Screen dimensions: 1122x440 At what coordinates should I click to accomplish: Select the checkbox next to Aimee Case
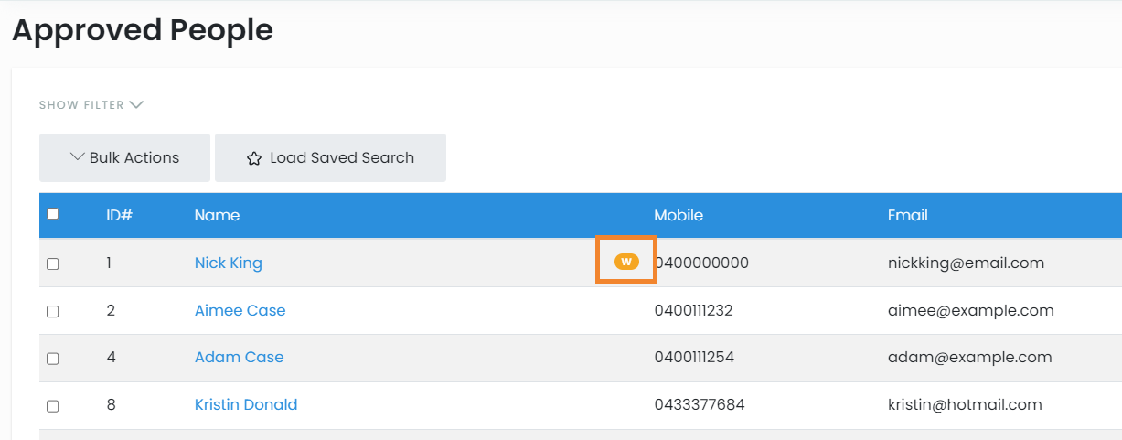click(53, 311)
